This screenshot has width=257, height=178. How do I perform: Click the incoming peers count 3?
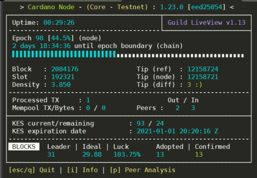pyautogui.click(x=193, y=108)
